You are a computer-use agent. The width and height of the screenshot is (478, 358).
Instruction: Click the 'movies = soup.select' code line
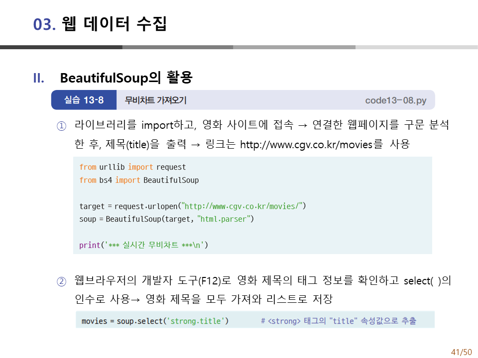[155, 321]
